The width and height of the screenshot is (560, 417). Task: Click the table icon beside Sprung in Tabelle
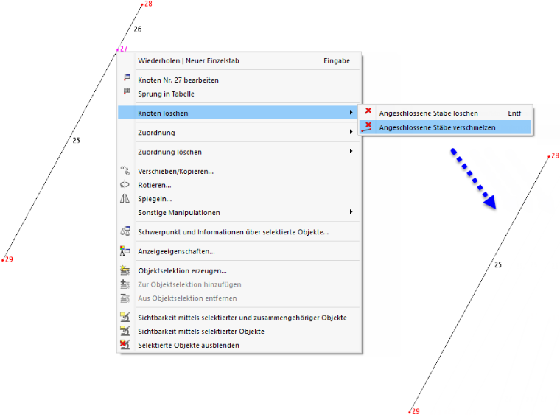(x=127, y=91)
